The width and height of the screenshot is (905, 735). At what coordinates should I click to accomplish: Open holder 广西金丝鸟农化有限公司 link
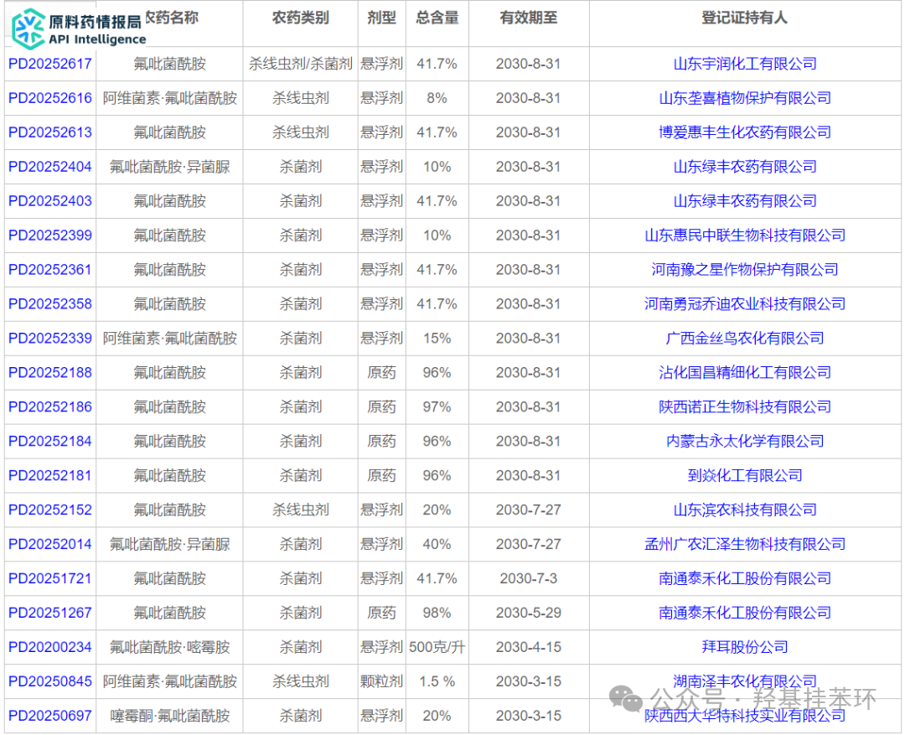coord(745,339)
